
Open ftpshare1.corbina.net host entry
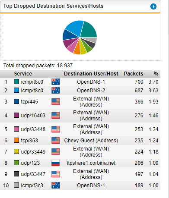click(x=91, y=163)
